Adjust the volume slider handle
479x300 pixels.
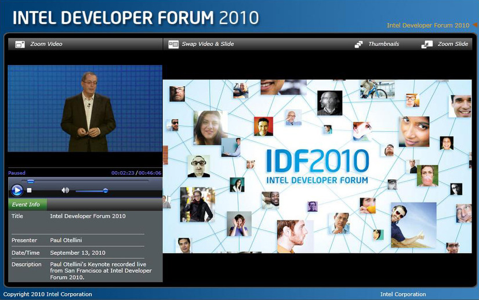106,190
